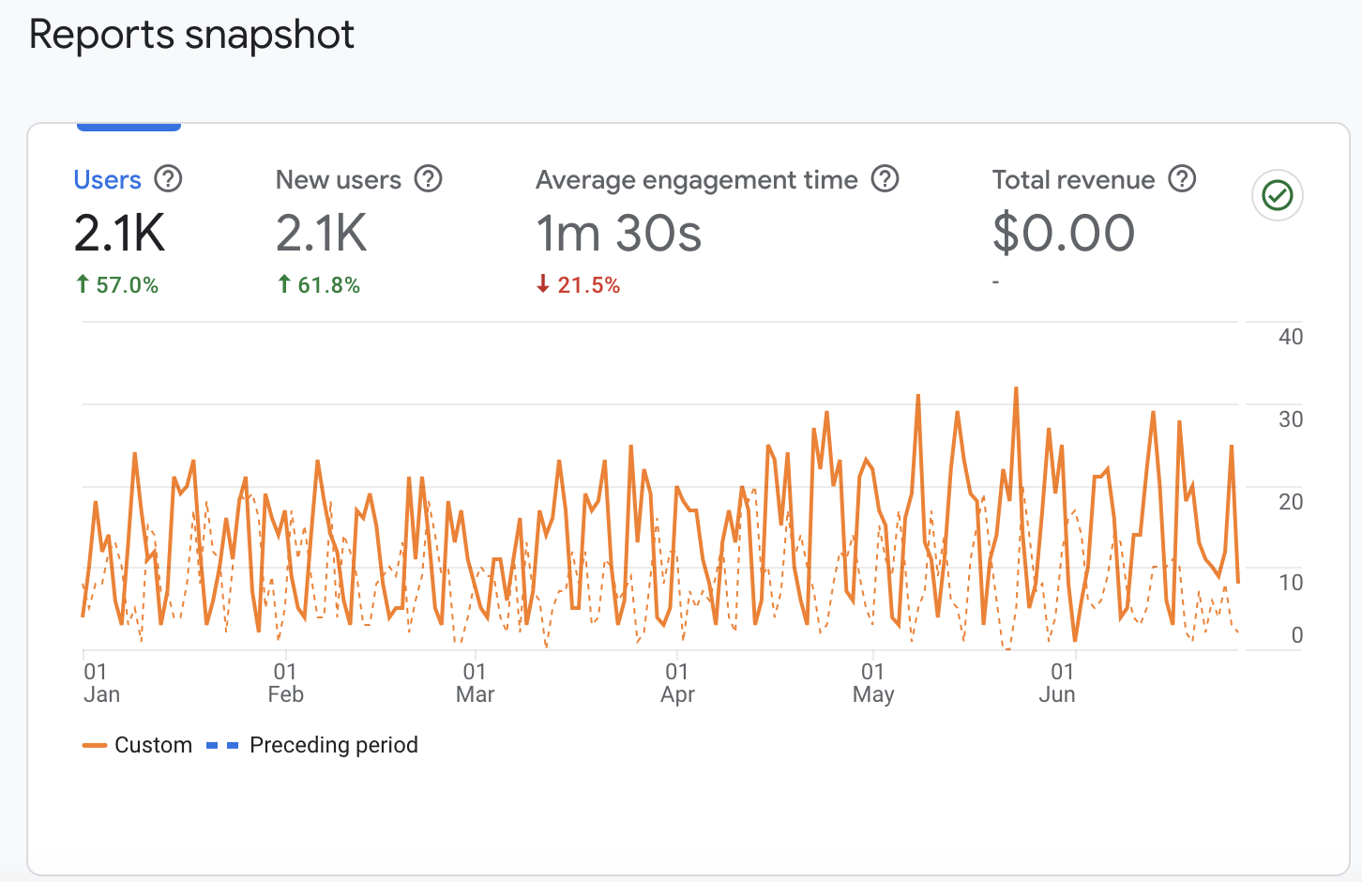The height and width of the screenshot is (882, 1362).
Task: Click the 21.5% engagement decrease indicator
Action: coord(579,284)
